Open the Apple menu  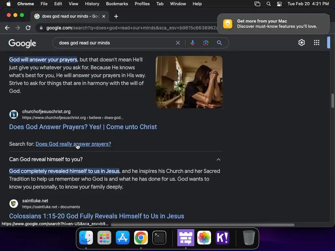pyautogui.click(x=9, y=4)
